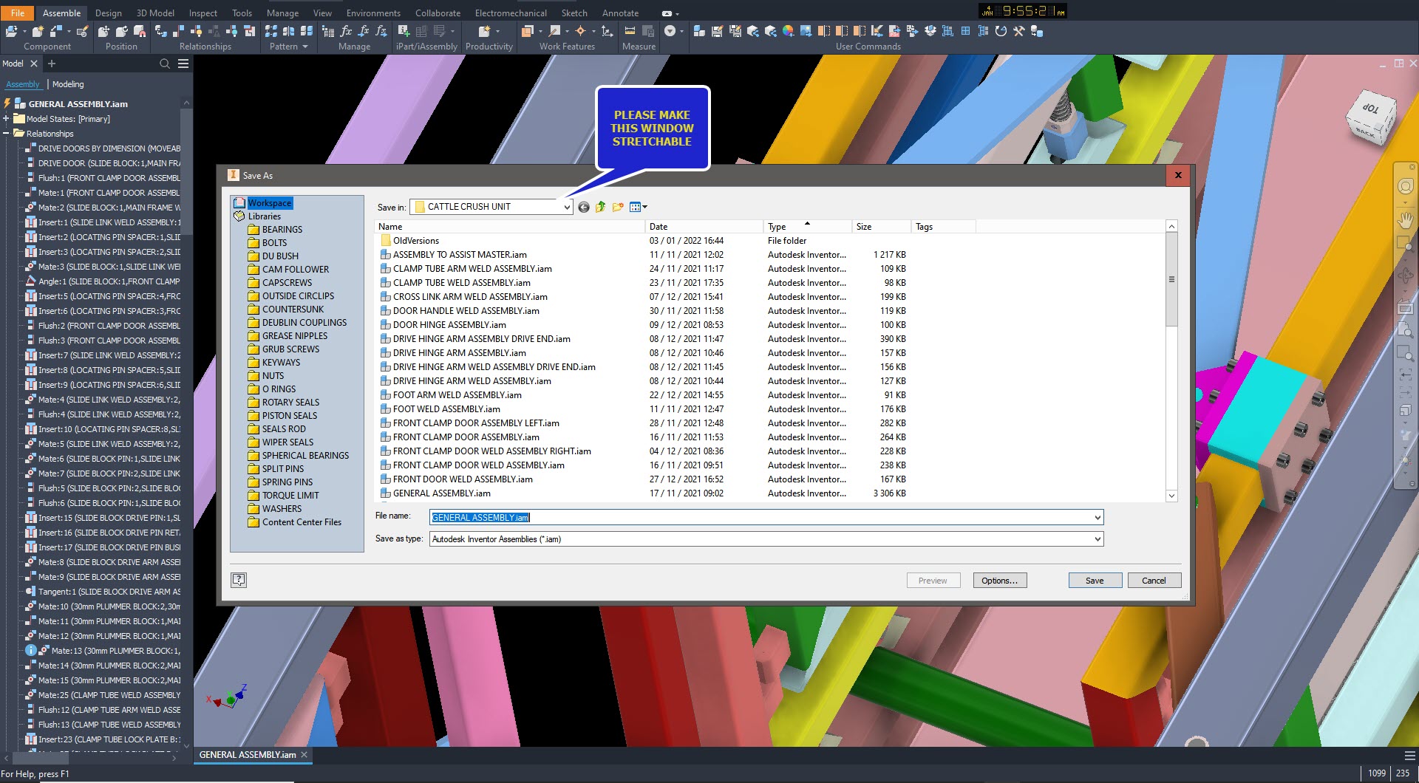This screenshot has width=1419, height=783.
Task: Expand the Save as type dropdown
Action: coord(1097,538)
